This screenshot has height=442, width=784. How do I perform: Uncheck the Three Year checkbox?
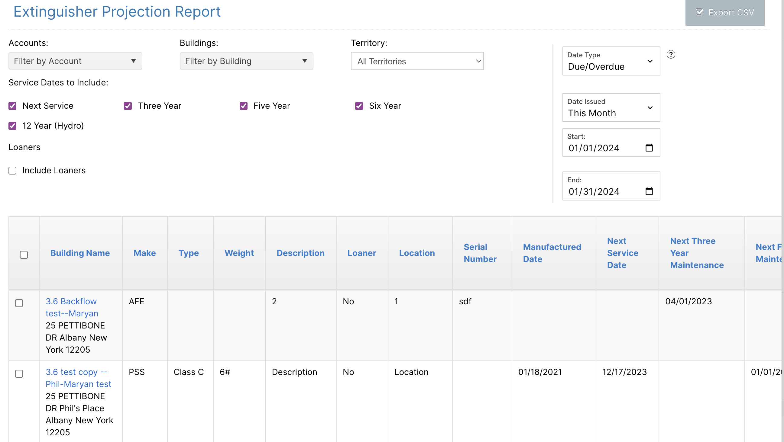coord(128,106)
